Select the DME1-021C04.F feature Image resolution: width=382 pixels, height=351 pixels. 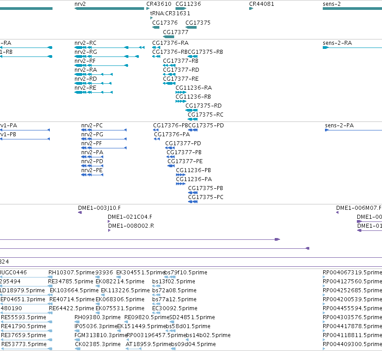point(109,221)
